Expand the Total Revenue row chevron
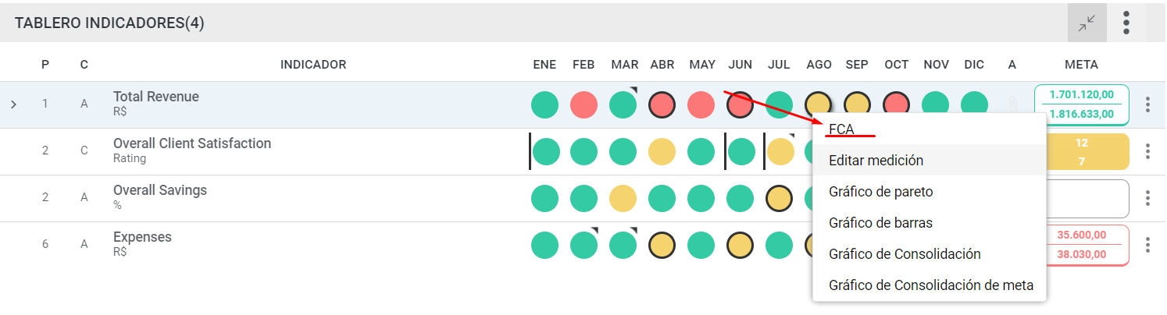 [13, 104]
